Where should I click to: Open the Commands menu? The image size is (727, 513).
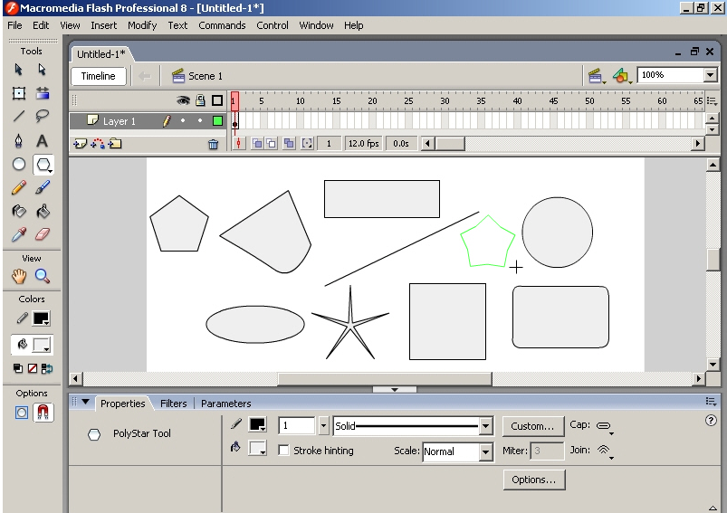222,25
